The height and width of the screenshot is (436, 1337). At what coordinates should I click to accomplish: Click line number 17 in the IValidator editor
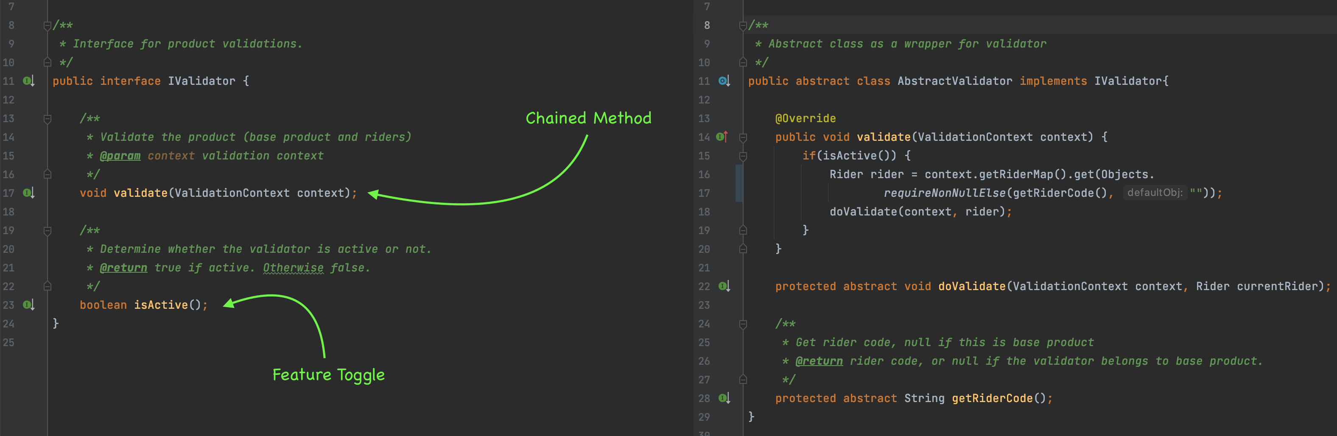click(x=9, y=193)
